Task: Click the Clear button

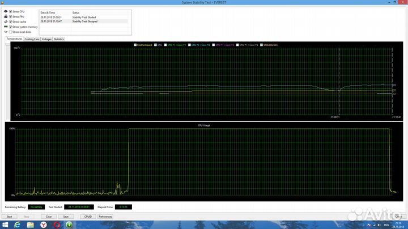Action: click(49, 217)
